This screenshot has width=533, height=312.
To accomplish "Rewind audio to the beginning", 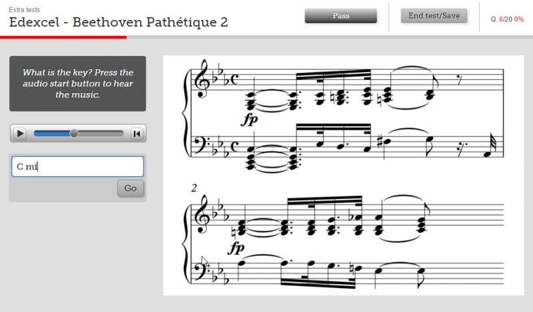I will pos(137,134).
